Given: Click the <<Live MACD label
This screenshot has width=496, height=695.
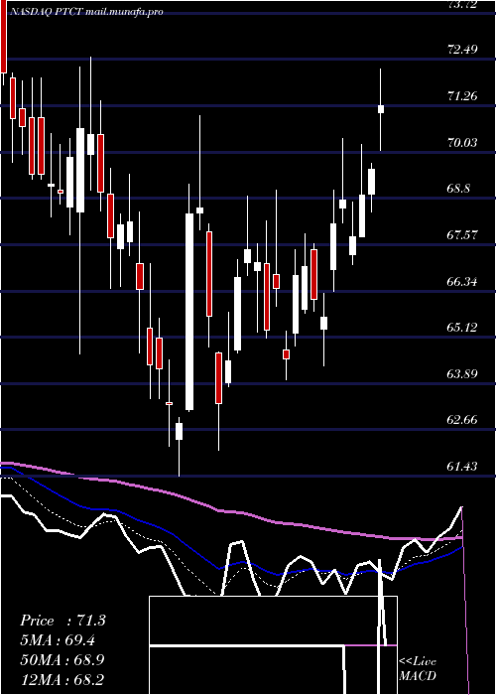Looking at the screenshot, I should coord(418,668).
